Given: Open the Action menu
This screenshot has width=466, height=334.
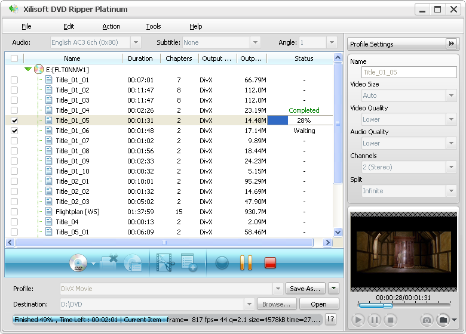Looking at the screenshot, I should 111,26.
